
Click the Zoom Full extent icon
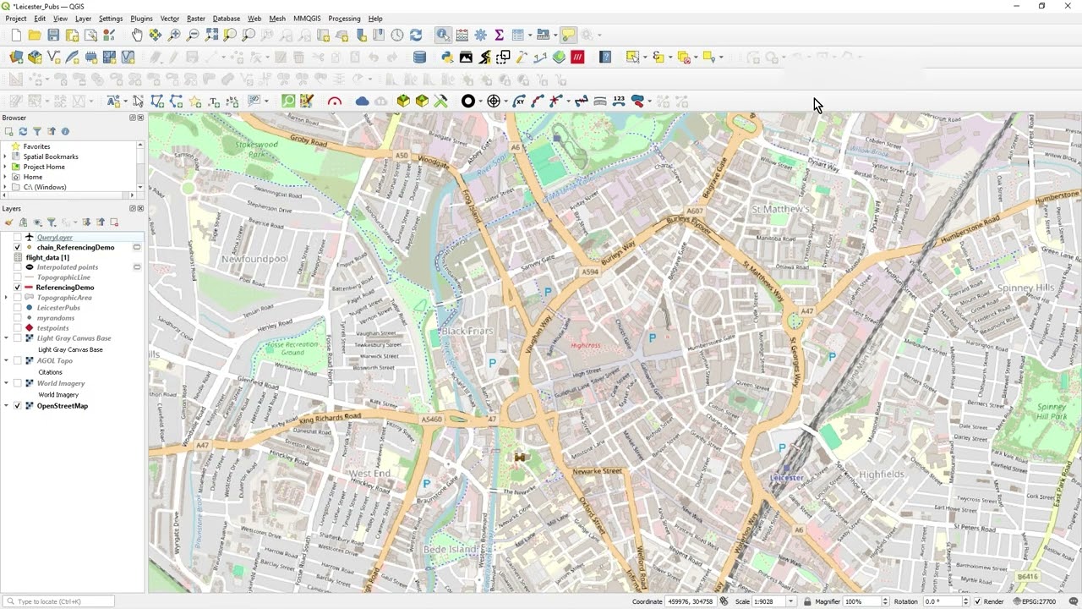(x=211, y=35)
